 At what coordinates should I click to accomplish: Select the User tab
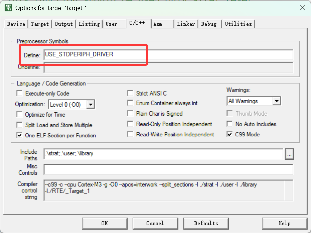click(111, 24)
